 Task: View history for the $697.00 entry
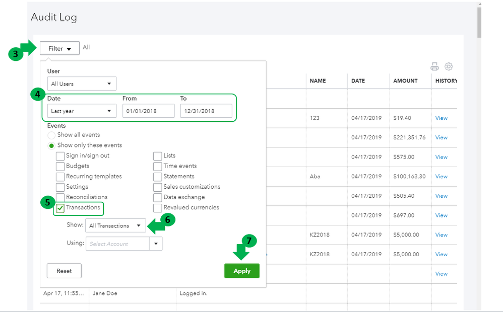click(x=441, y=215)
